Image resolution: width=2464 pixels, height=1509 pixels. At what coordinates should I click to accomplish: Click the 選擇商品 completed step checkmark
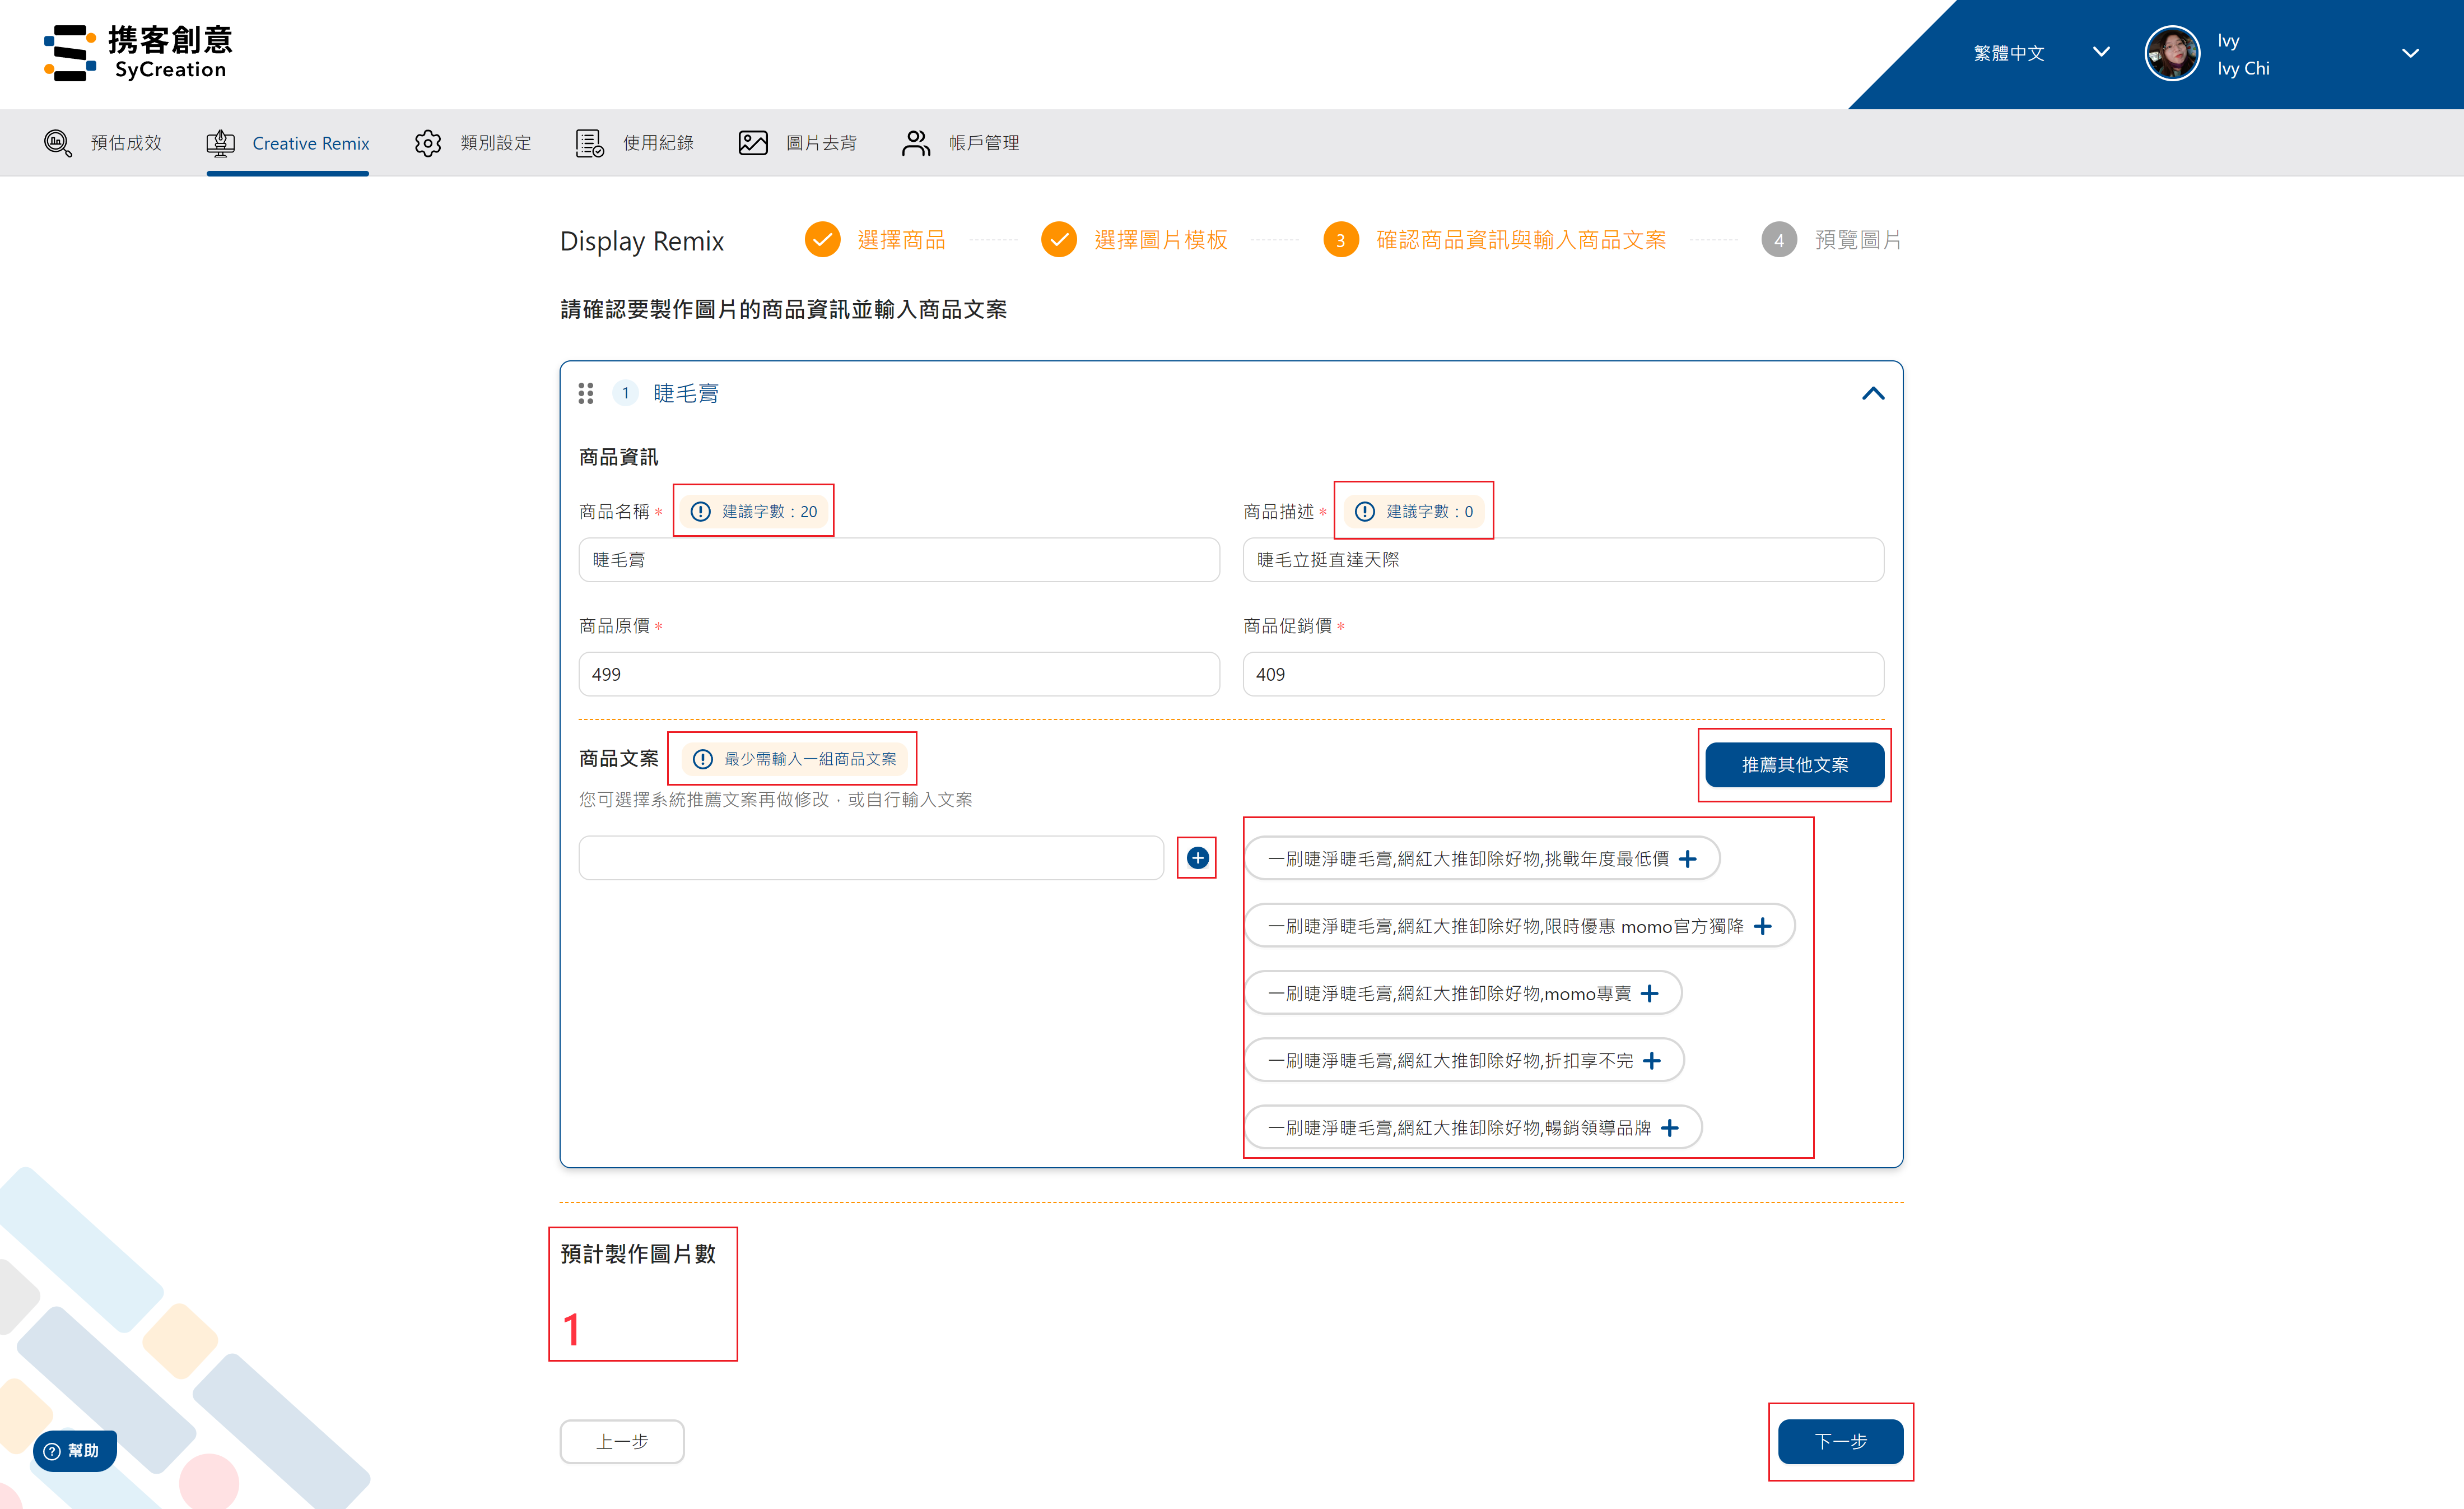pos(822,240)
